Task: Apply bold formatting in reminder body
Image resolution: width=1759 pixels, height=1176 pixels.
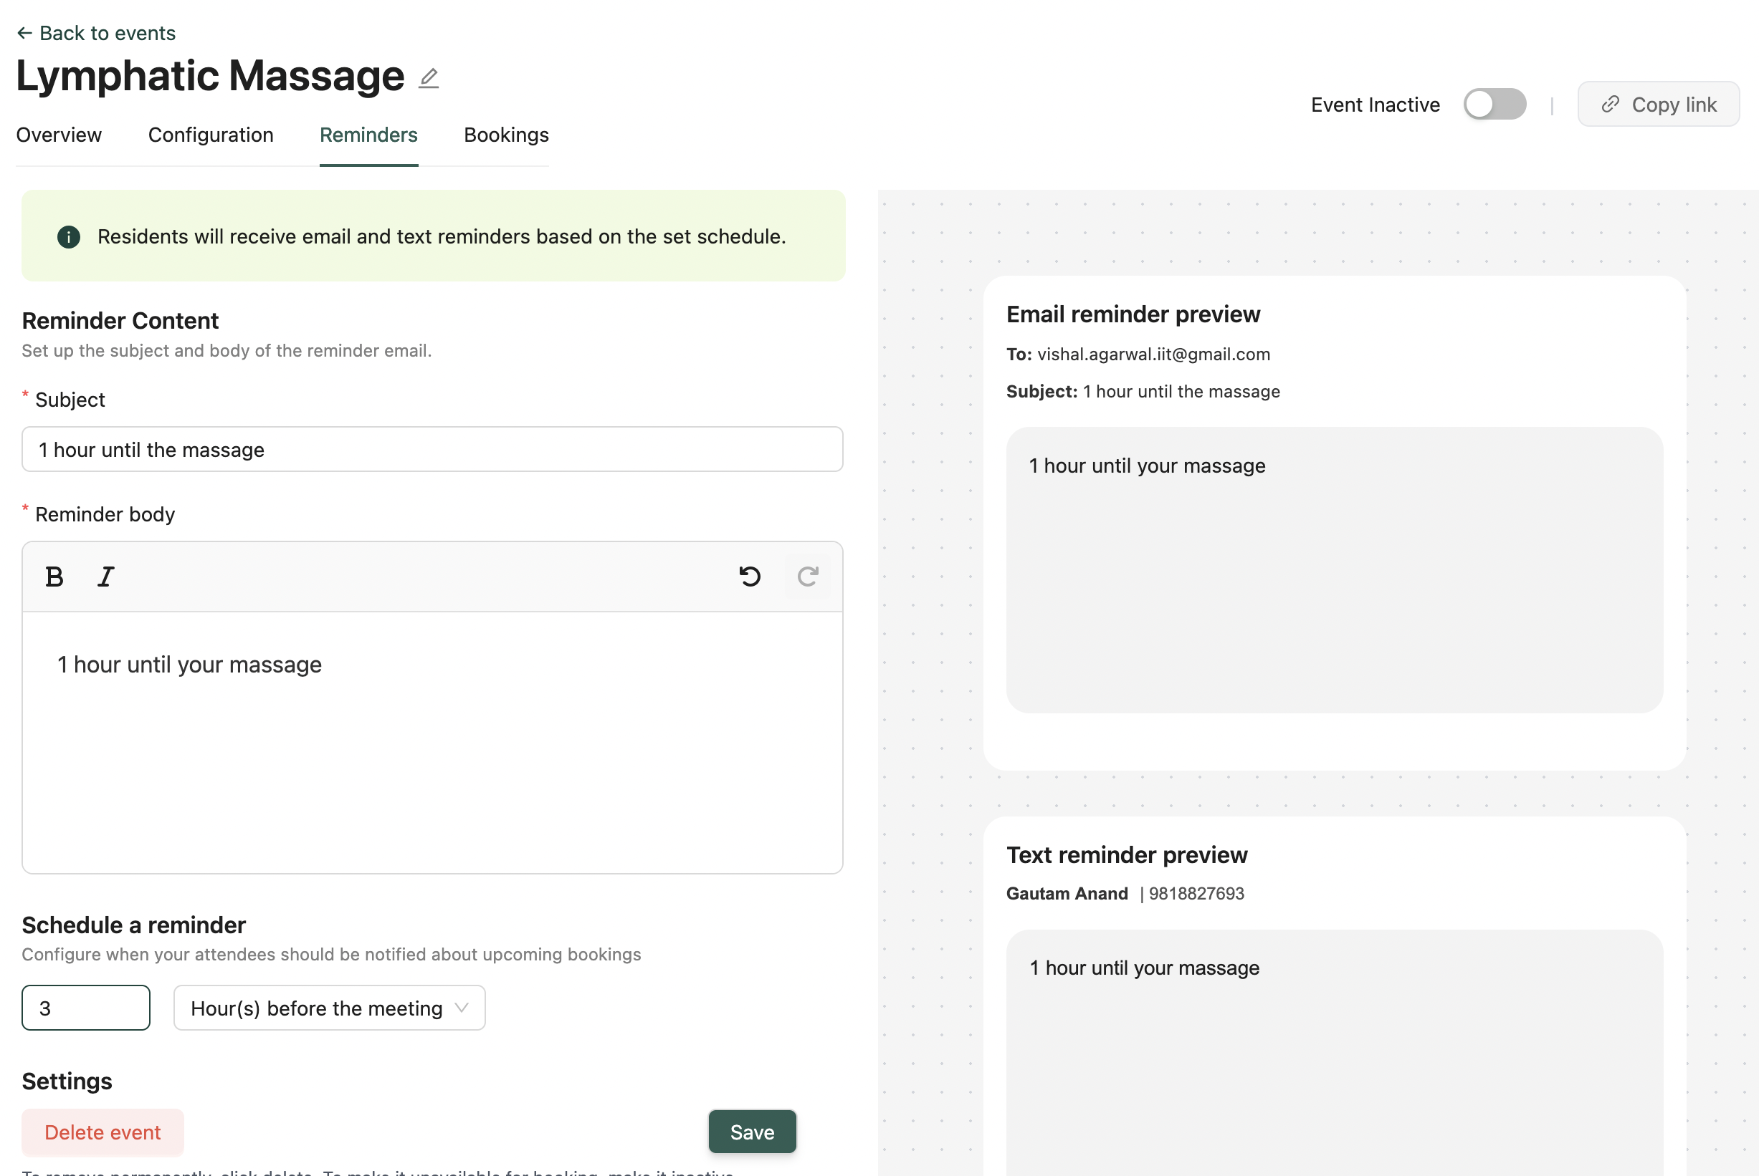Action: click(x=54, y=577)
